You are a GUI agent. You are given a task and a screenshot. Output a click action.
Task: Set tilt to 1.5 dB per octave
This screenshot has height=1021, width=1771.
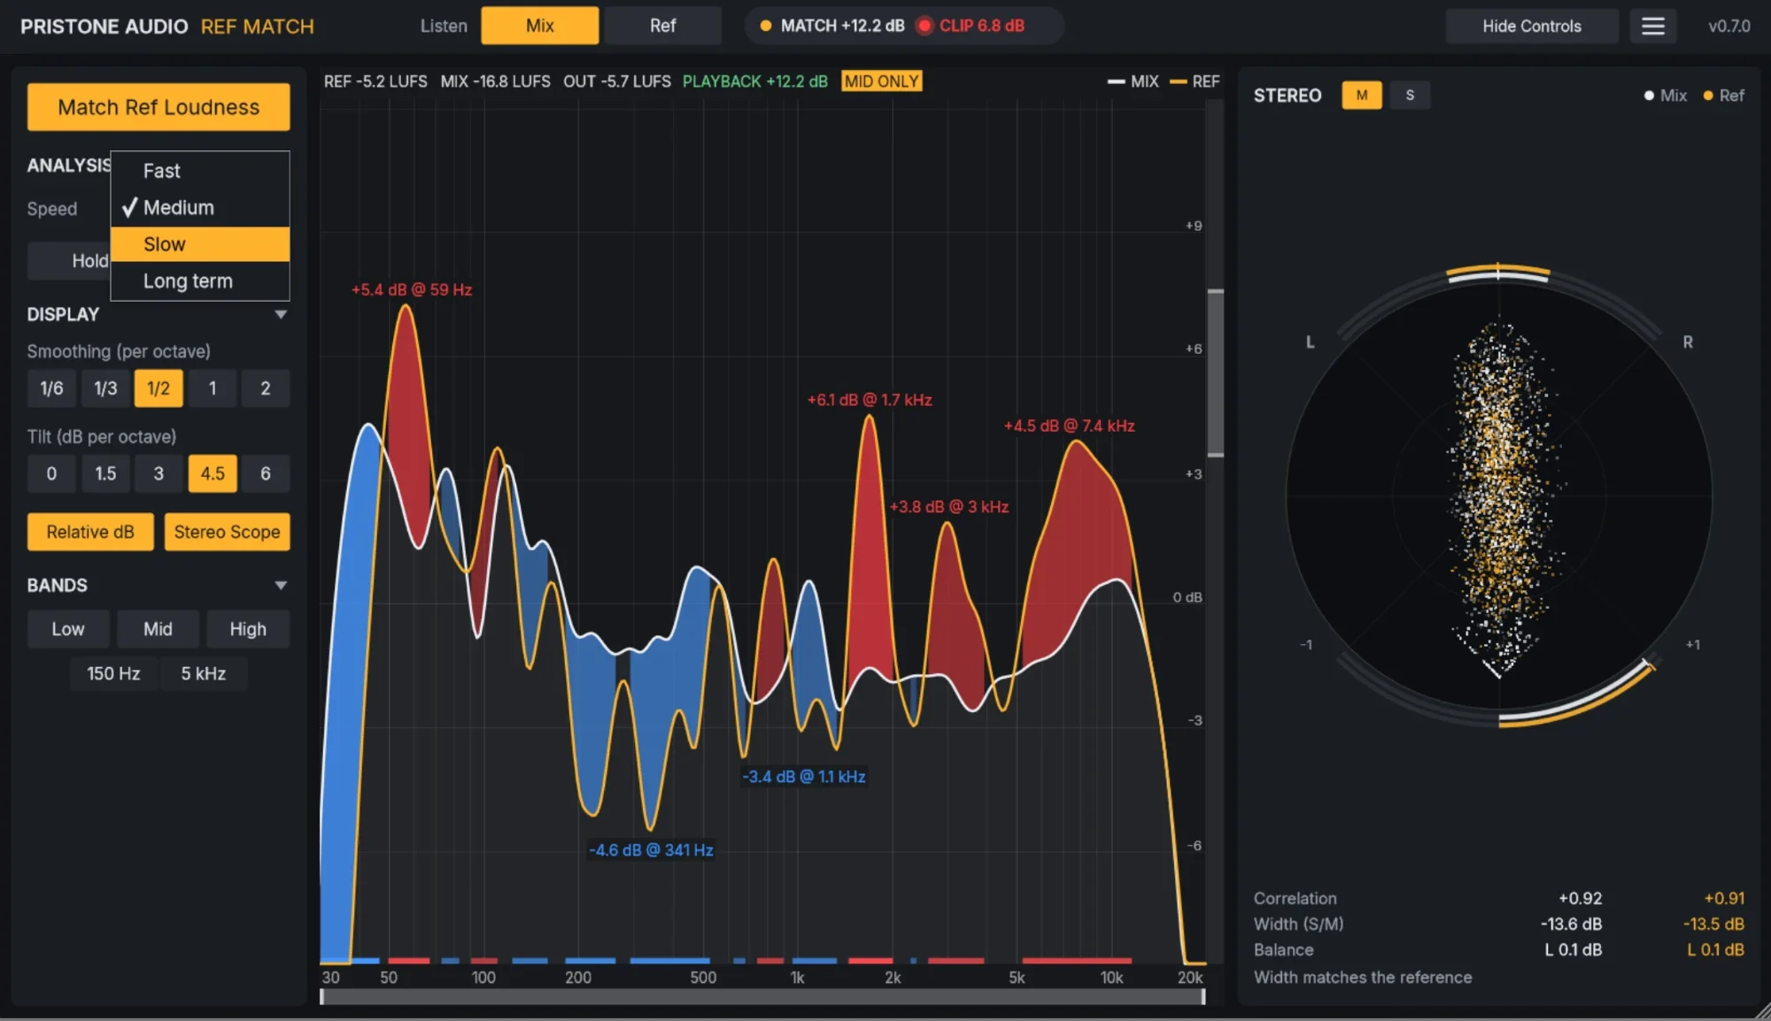click(x=105, y=473)
